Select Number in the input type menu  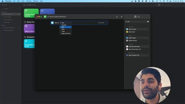(66, 25)
